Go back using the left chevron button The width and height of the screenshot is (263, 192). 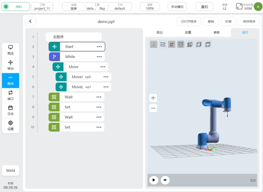(x=30, y=22)
